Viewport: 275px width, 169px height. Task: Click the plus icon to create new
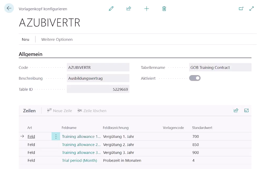(x=146, y=9)
